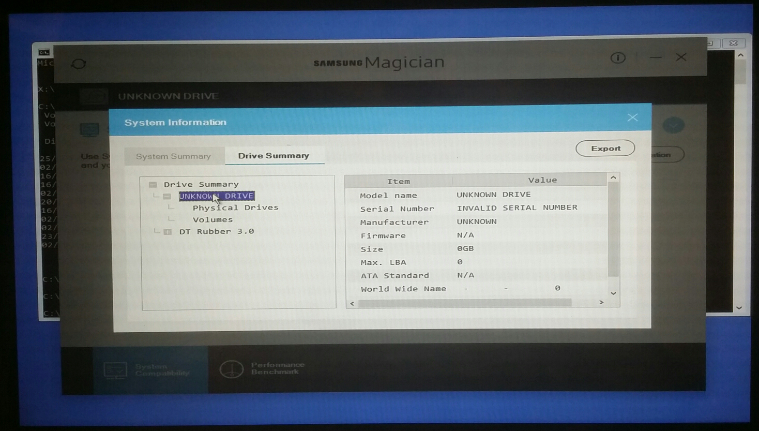This screenshot has height=431, width=759.
Task: Click the Manufacturer row label
Action: (394, 222)
